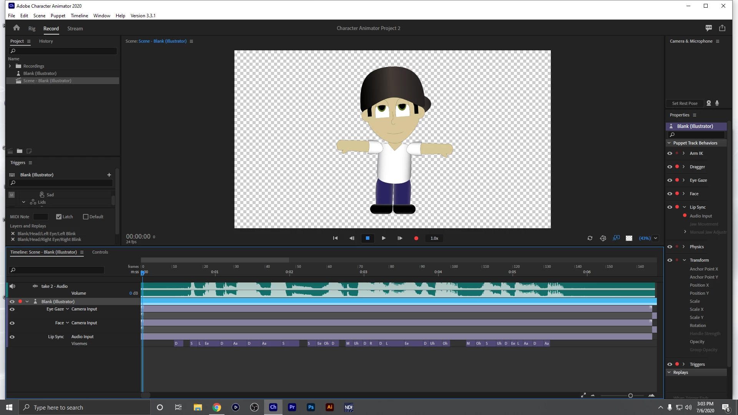Screen dimensions: 738x415
Task: Click the microphone icon in Camera panel
Action: tap(717, 103)
